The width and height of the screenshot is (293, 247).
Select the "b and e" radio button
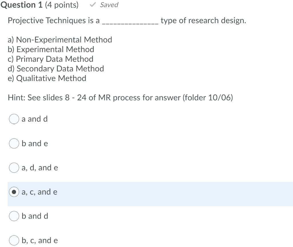[14, 143]
